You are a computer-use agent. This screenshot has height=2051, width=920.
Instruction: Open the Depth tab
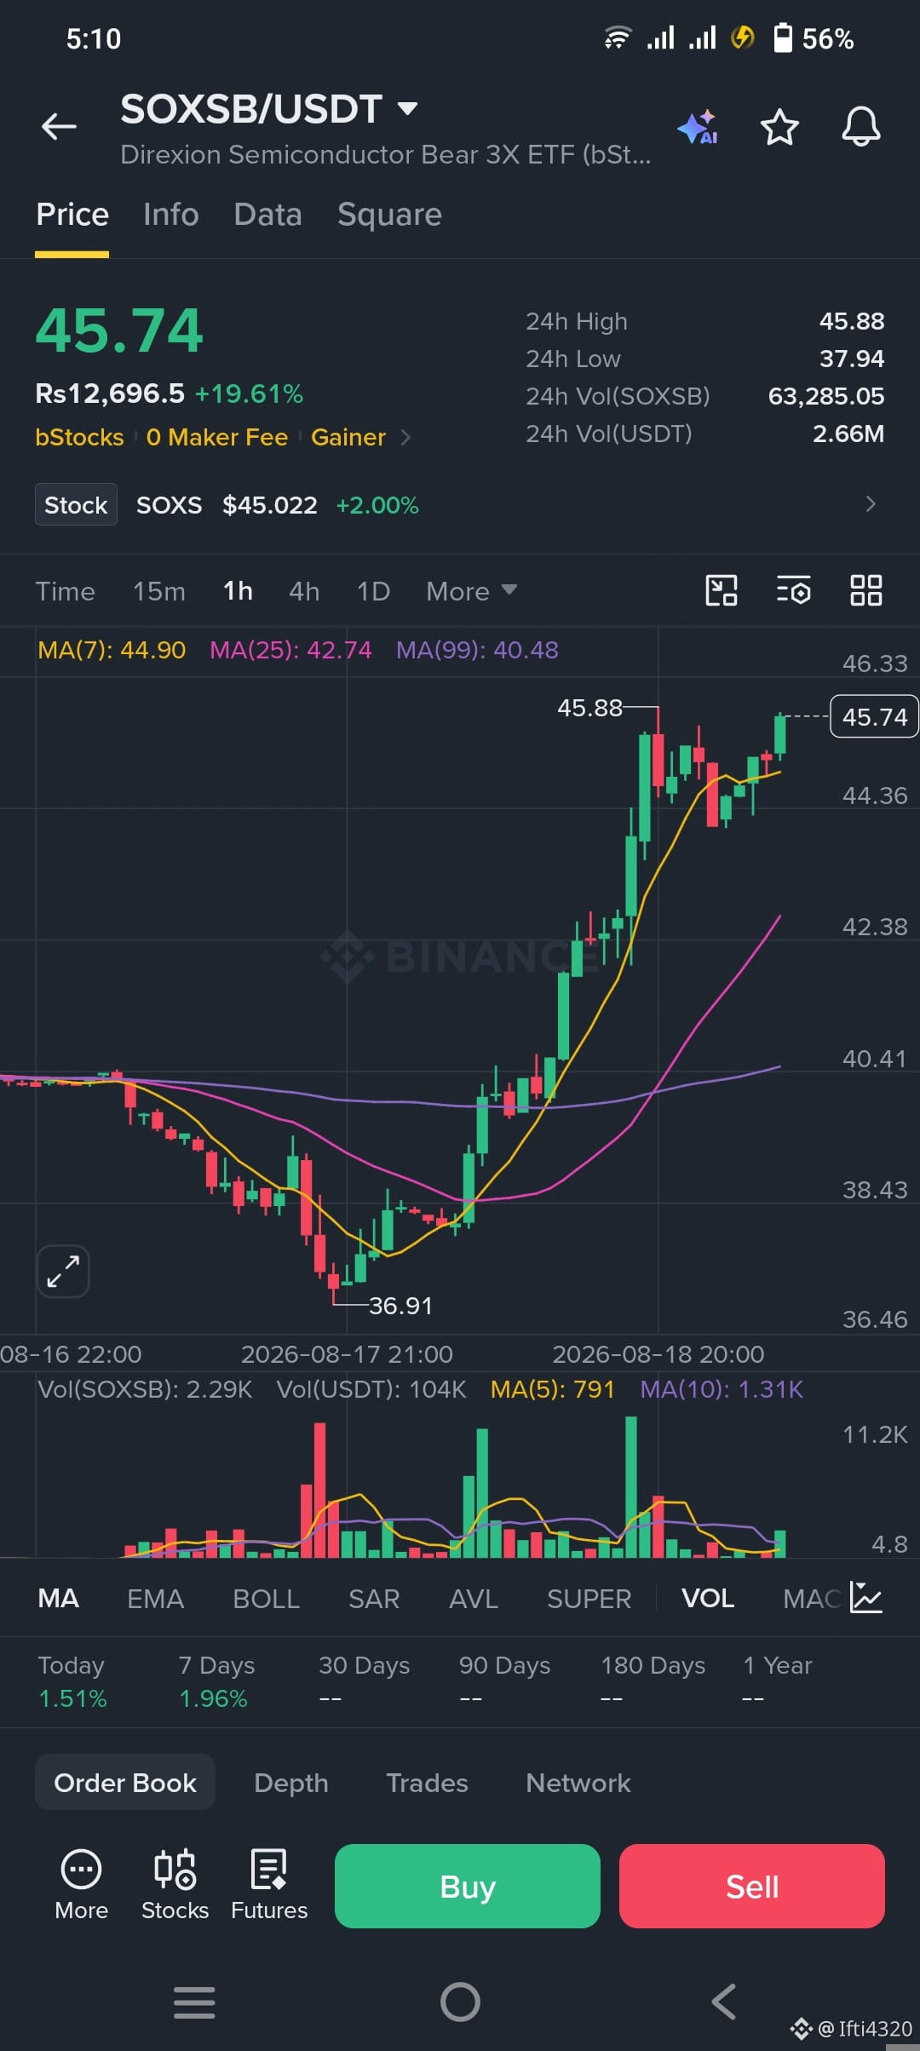tap(290, 1783)
